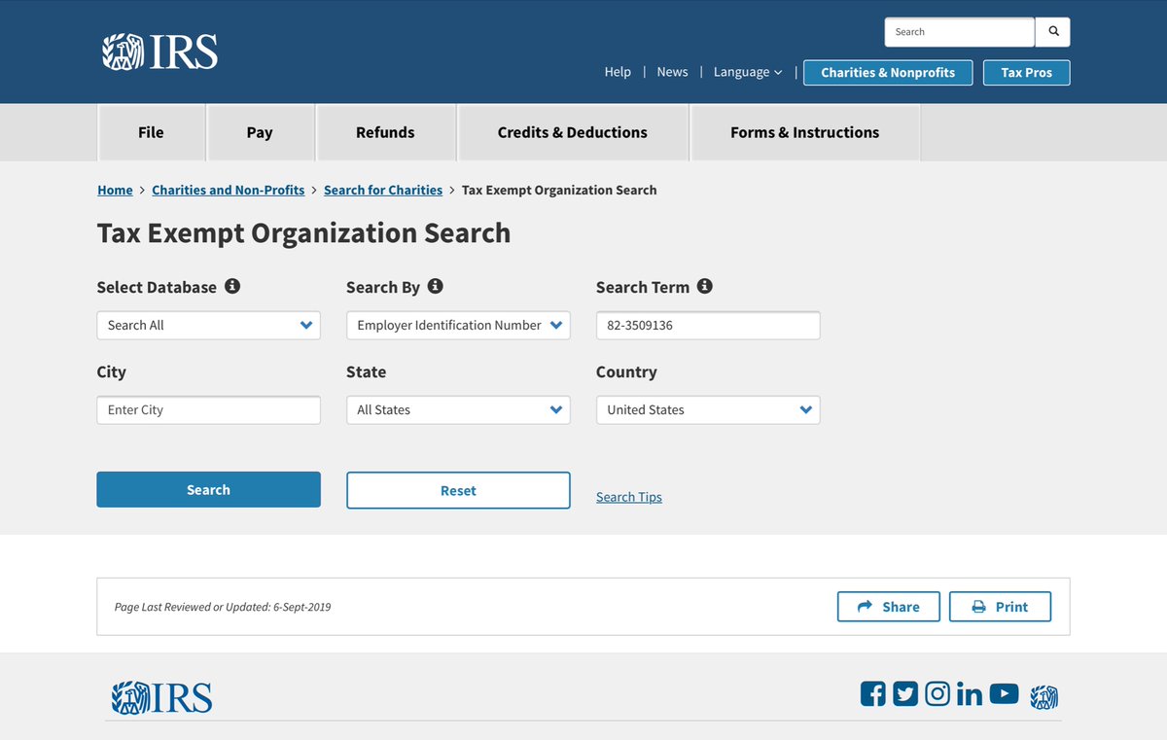The image size is (1167, 740).
Task: Click the IRS logo in the header
Action: point(160,52)
